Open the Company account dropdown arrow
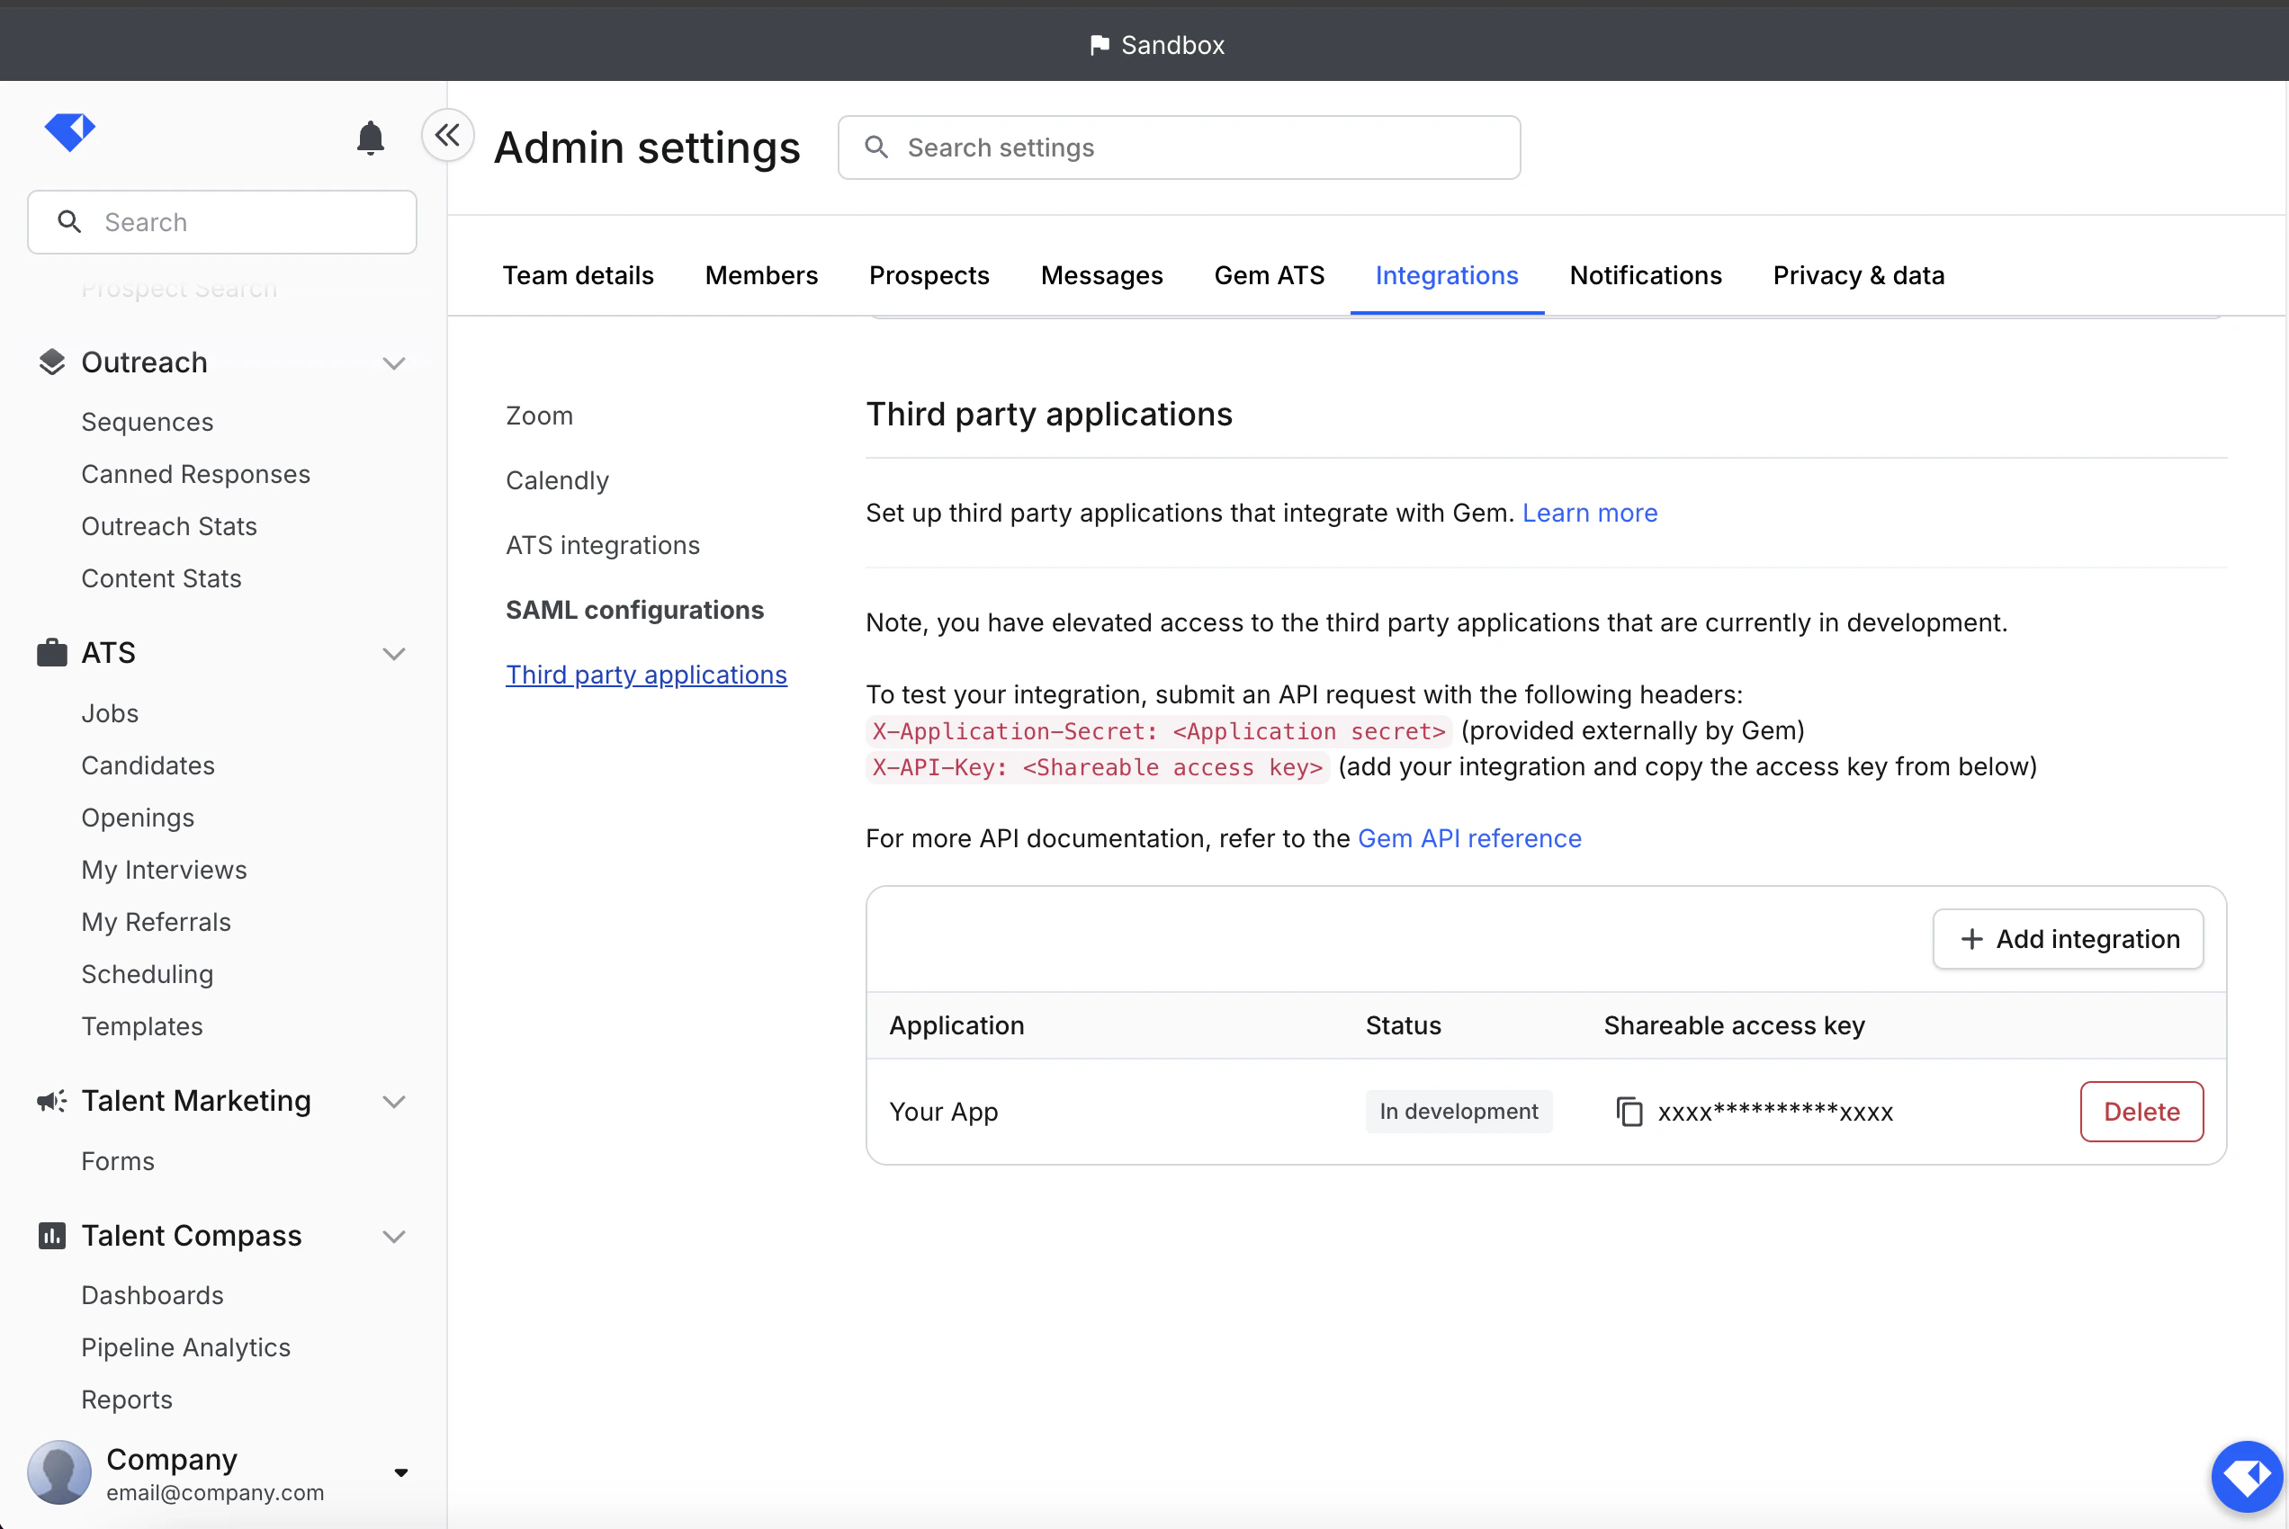Image resolution: width=2289 pixels, height=1529 pixels. pyautogui.click(x=400, y=1472)
